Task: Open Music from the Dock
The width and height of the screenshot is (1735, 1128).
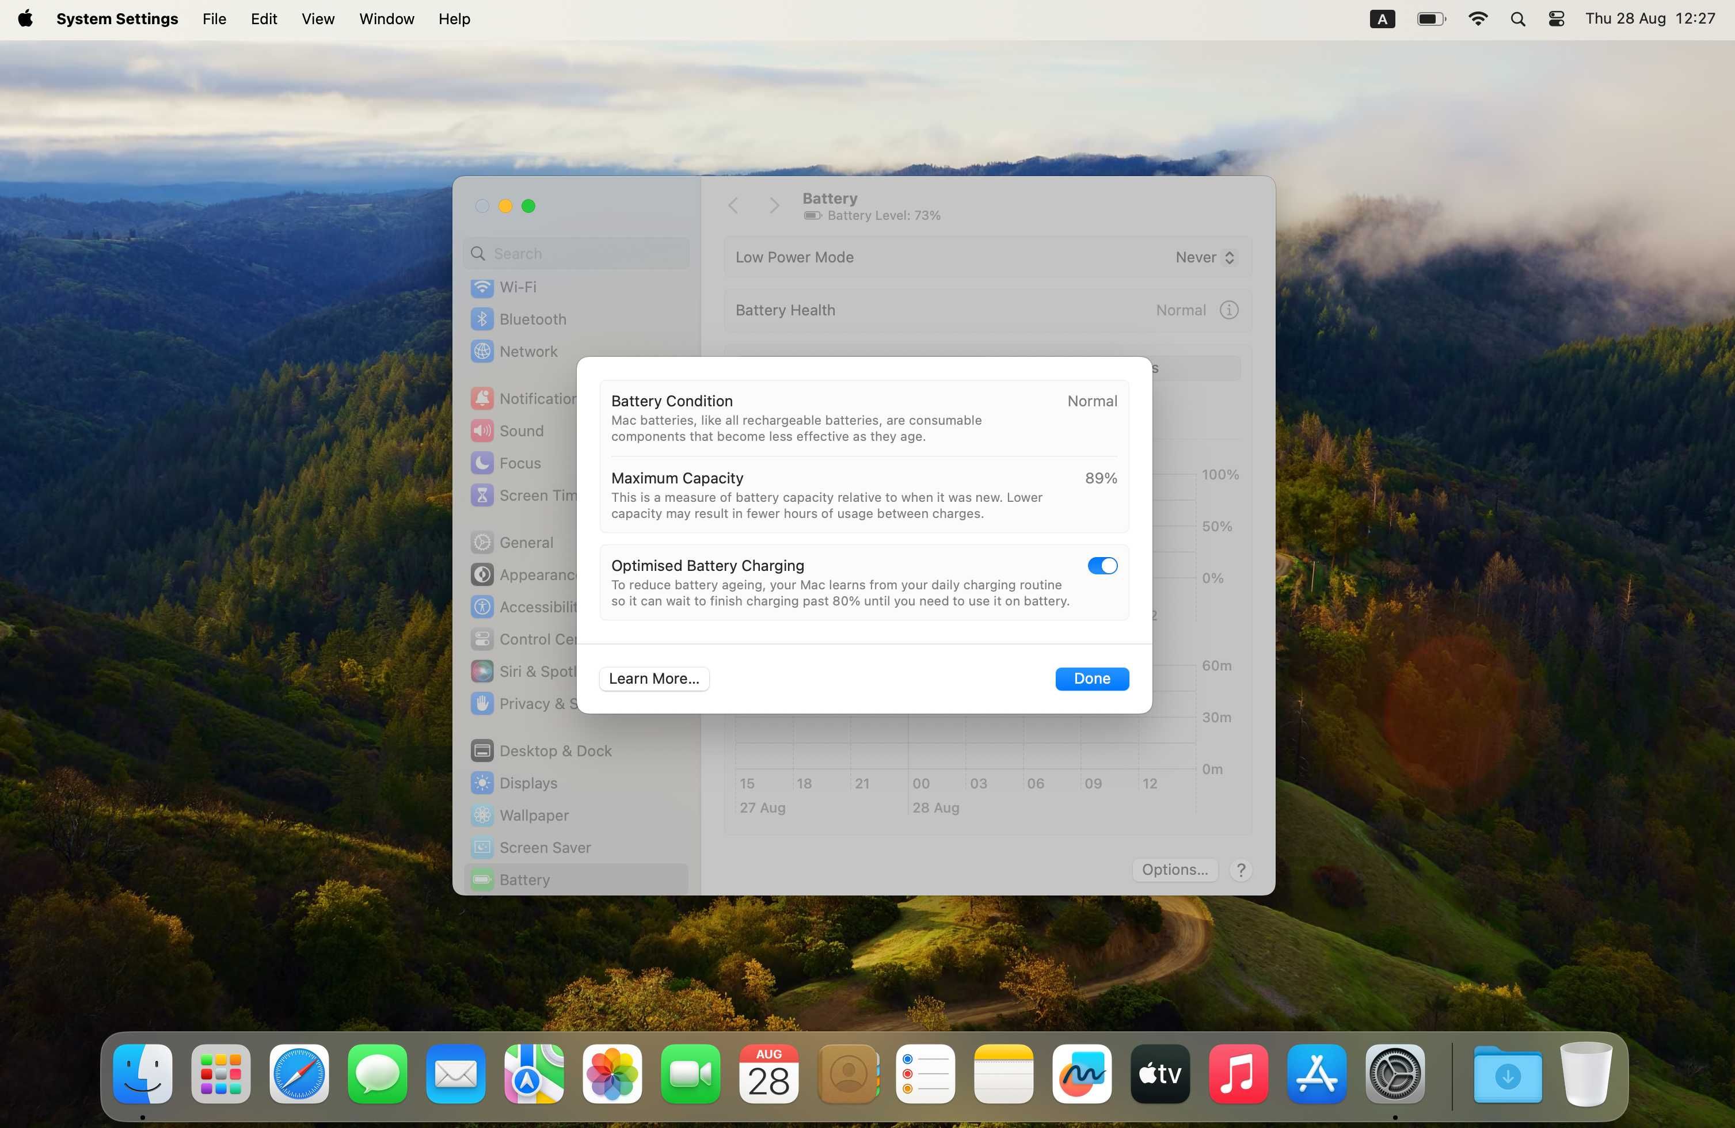Action: tap(1238, 1073)
